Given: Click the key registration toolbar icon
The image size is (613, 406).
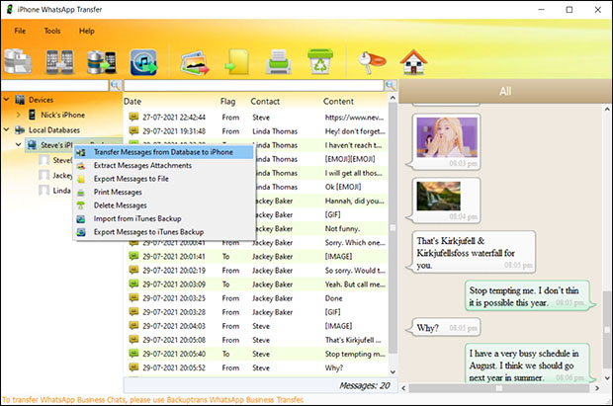Looking at the screenshot, I should 366,61.
